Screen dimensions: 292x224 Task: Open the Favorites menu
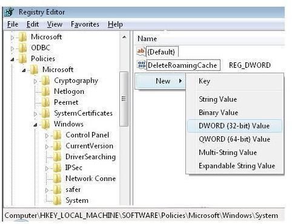pos(85,24)
